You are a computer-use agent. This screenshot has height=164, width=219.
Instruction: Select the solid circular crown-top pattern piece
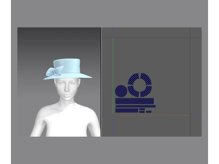point(121,91)
